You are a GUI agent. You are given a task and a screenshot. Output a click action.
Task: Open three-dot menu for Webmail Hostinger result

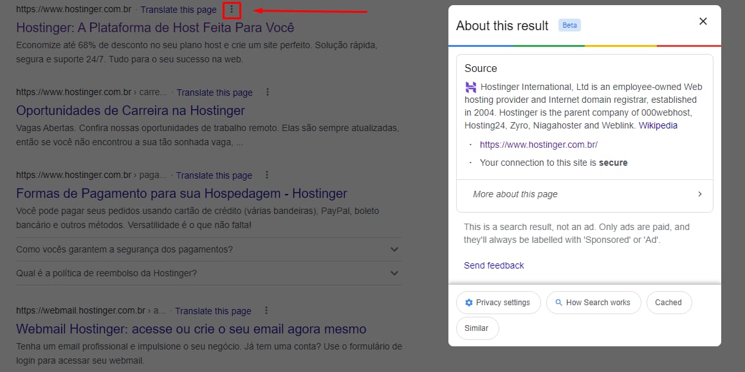click(266, 310)
